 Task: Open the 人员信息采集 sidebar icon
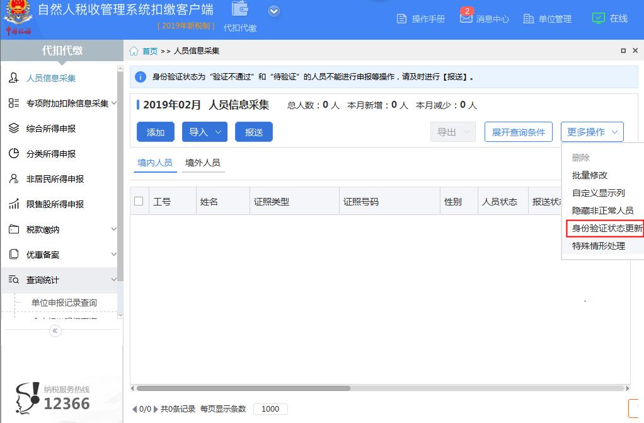(14, 78)
